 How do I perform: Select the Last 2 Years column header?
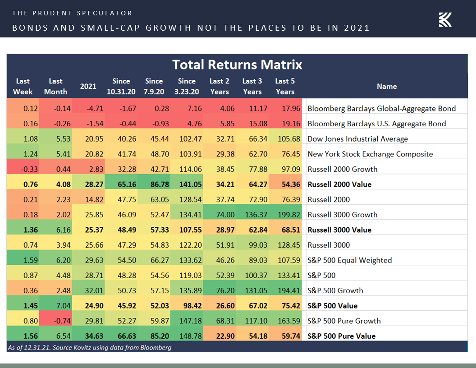(220, 86)
